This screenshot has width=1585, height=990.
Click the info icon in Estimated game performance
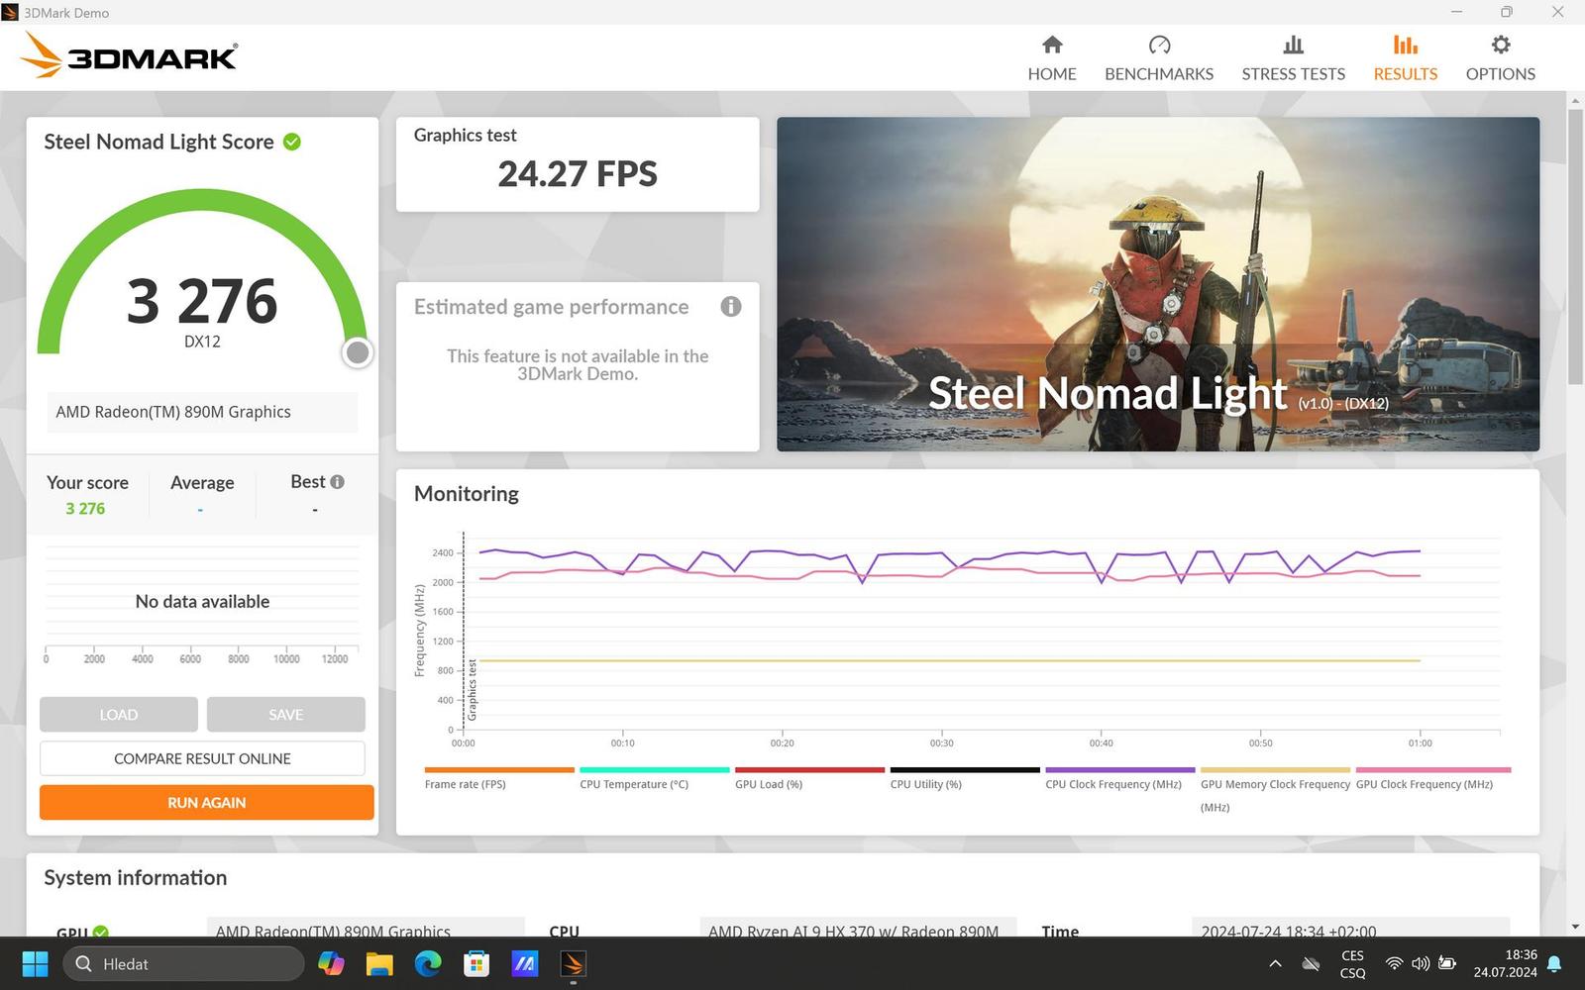731,307
